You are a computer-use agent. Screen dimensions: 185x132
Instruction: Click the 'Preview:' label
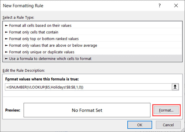(13, 110)
